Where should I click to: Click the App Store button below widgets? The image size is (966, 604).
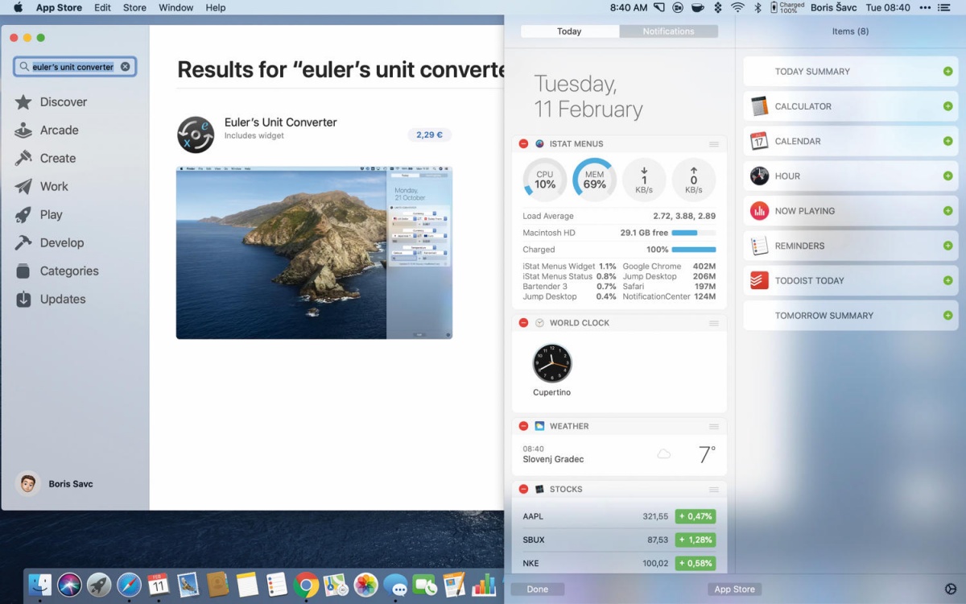[735, 590]
